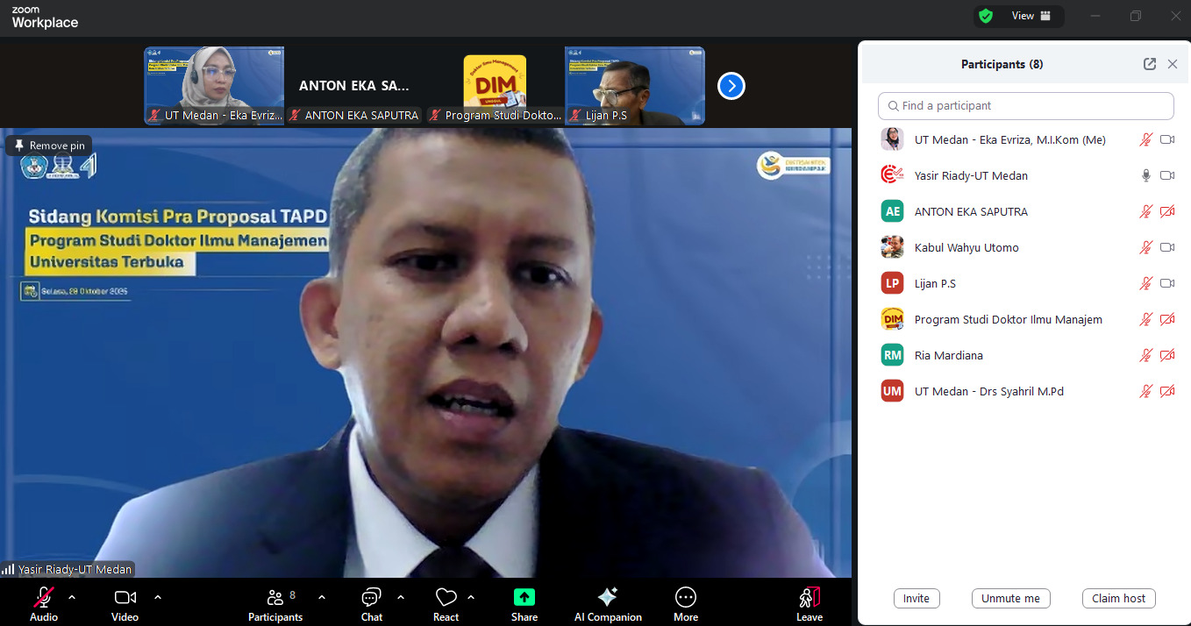Image resolution: width=1191 pixels, height=626 pixels.
Task: Pop out the Participants panel
Action: [1149, 64]
